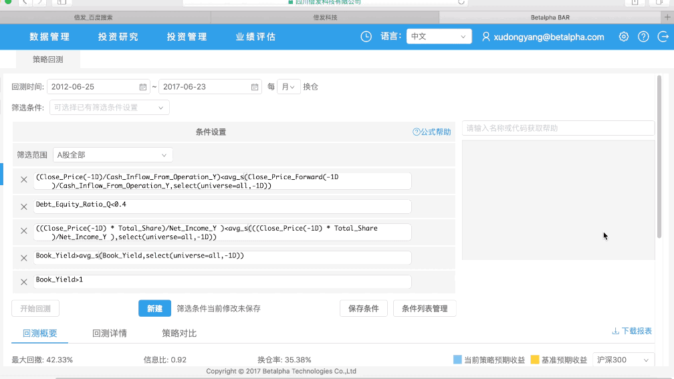Switch to 回测详情 tab
The height and width of the screenshot is (379, 674).
pos(110,333)
